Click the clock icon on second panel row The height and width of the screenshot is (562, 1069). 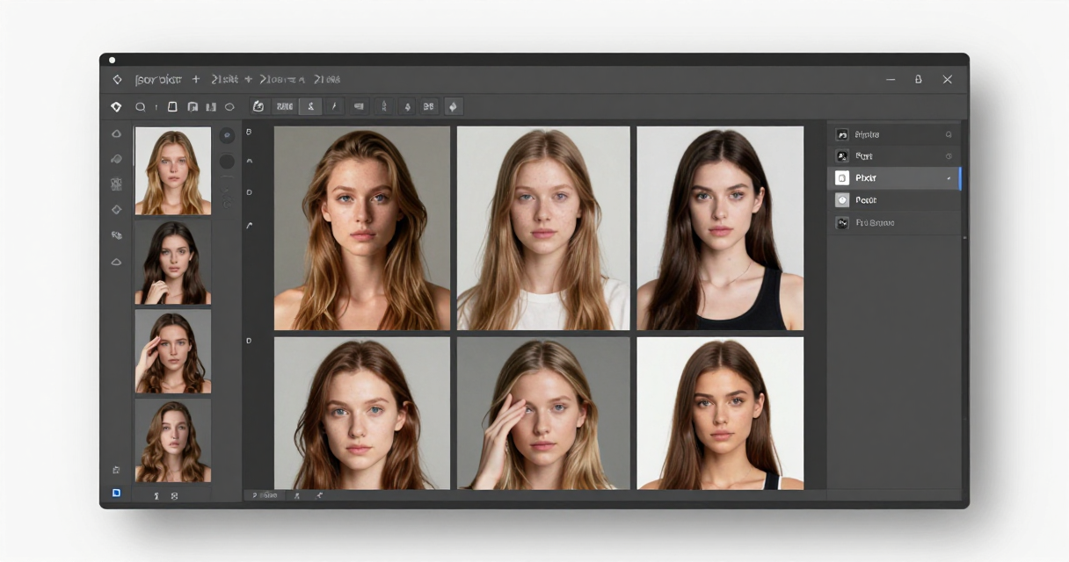click(949, 156)
